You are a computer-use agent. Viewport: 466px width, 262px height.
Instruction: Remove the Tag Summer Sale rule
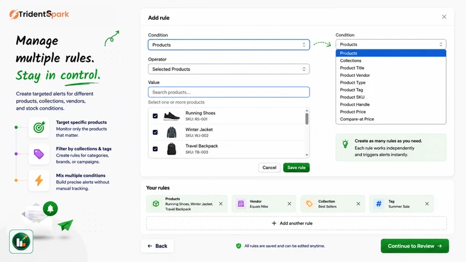[427, 204]
